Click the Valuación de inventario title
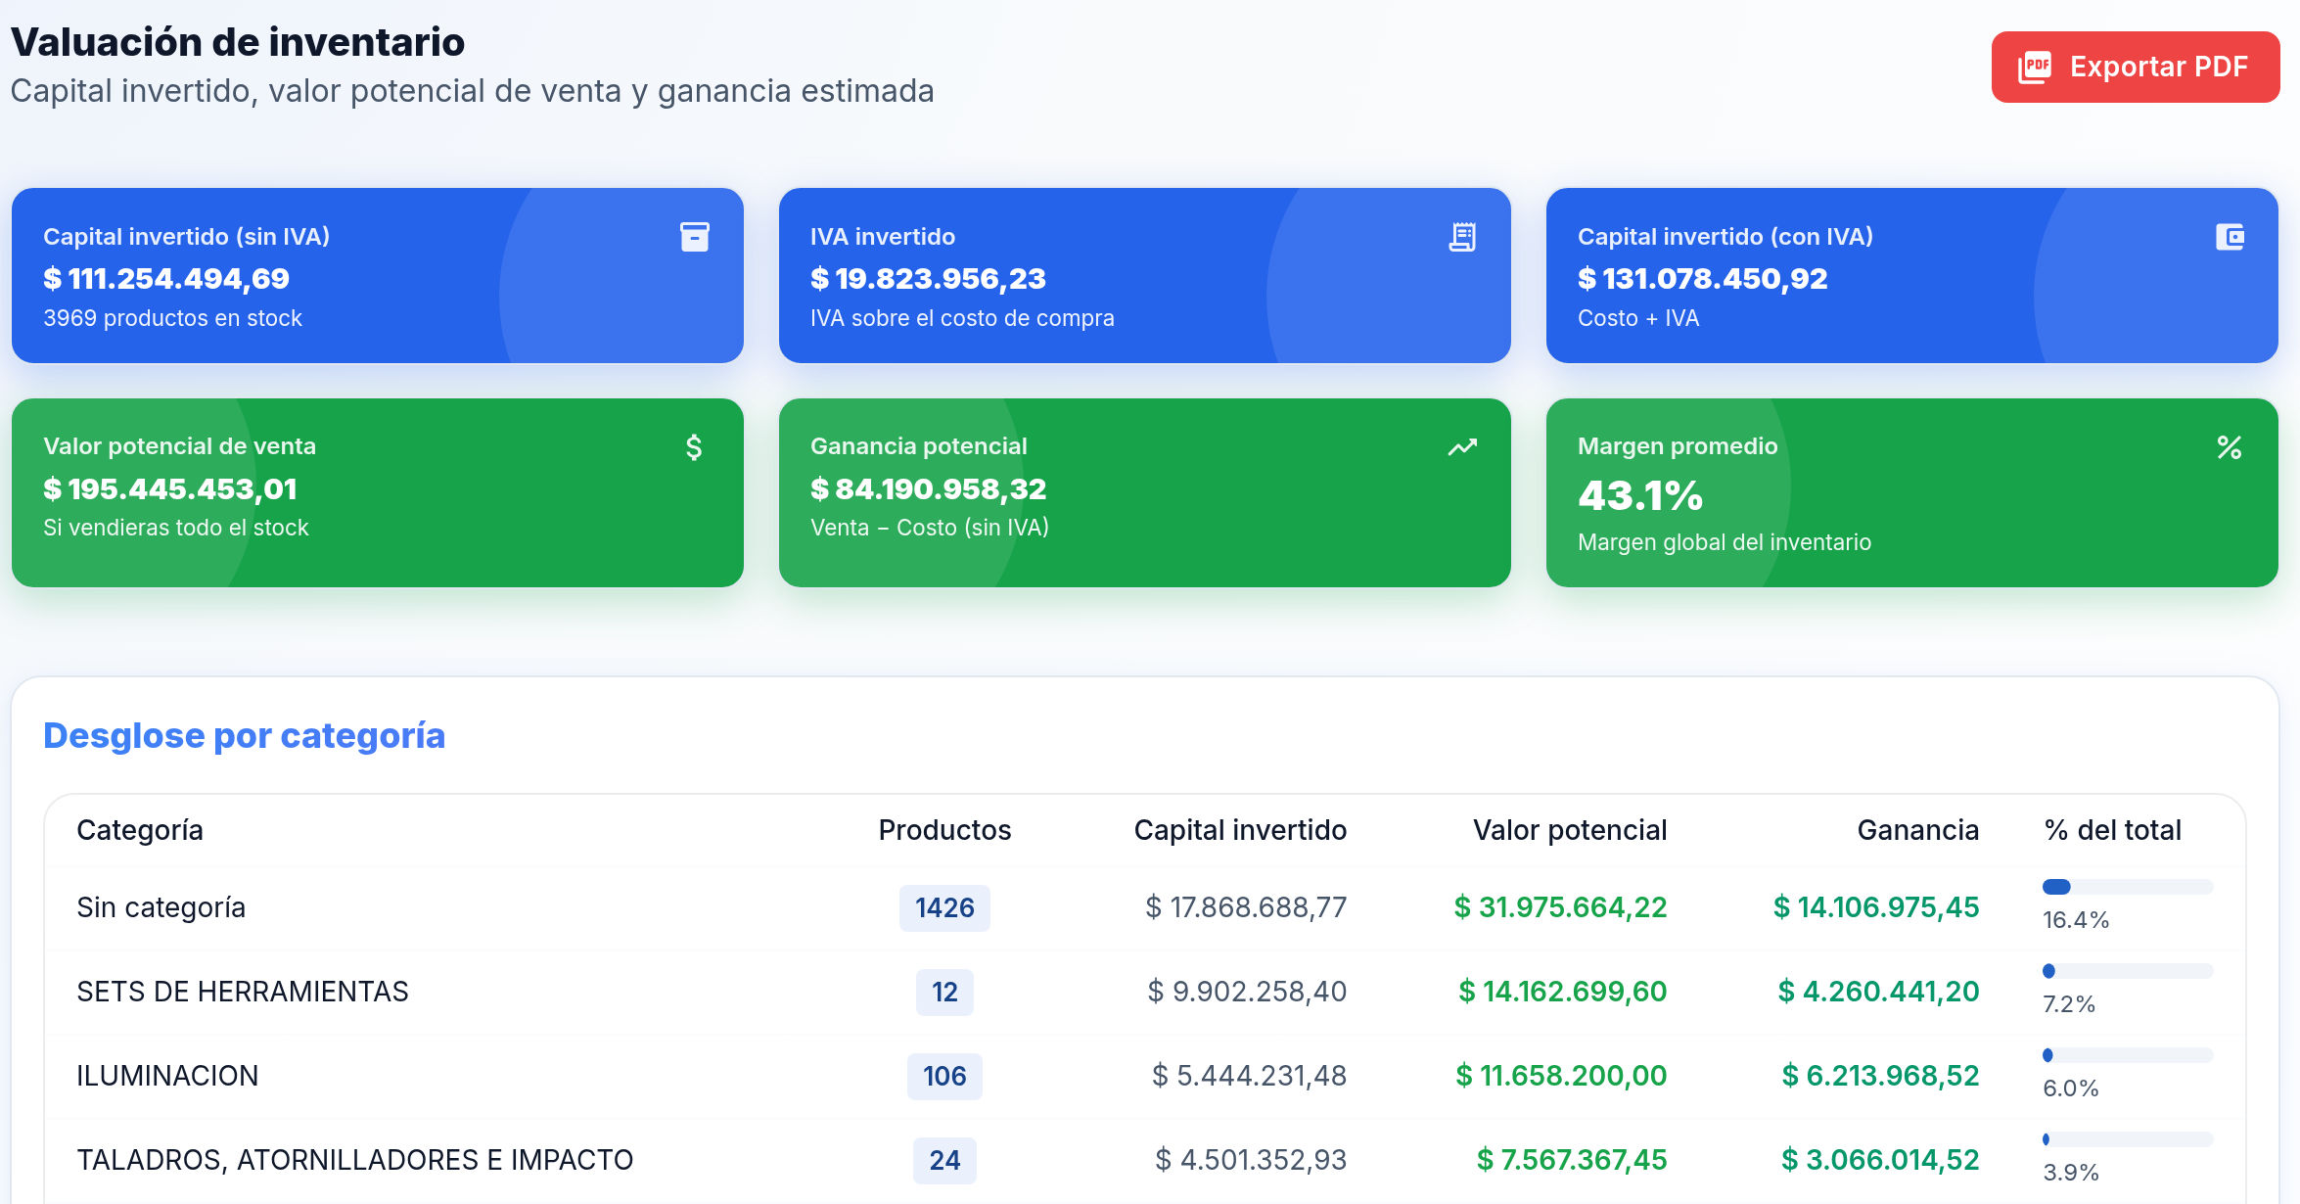 tap(238, 42)
